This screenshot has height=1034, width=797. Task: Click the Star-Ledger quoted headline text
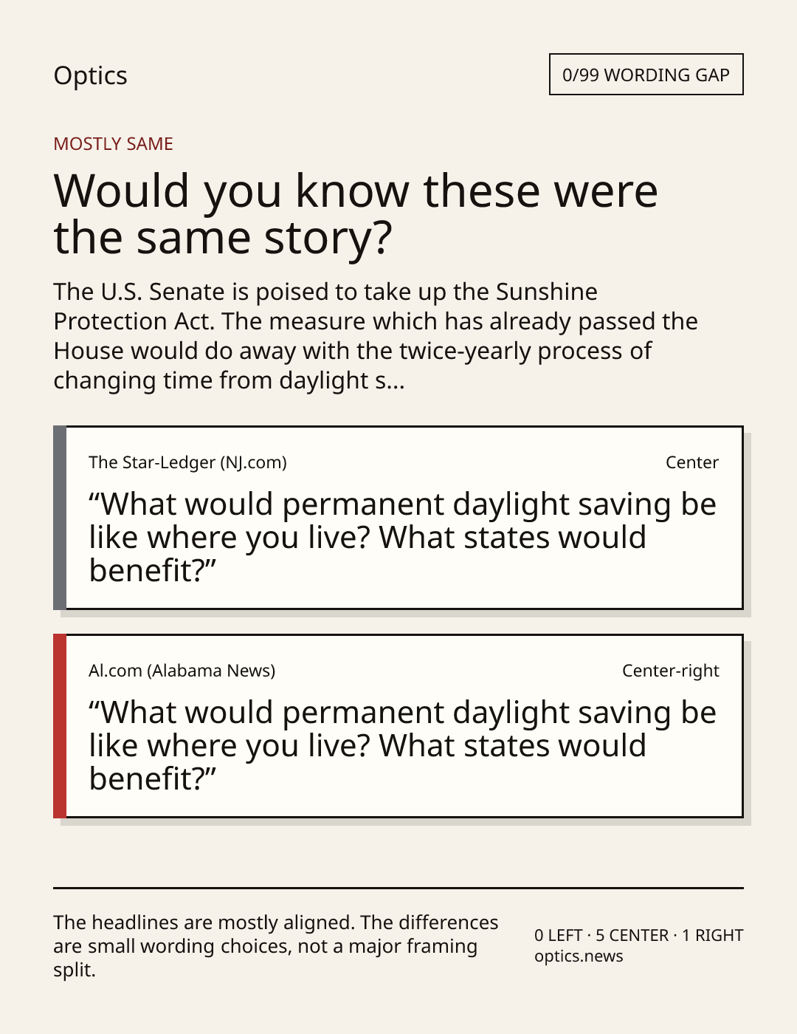click(x=403, y=537)
